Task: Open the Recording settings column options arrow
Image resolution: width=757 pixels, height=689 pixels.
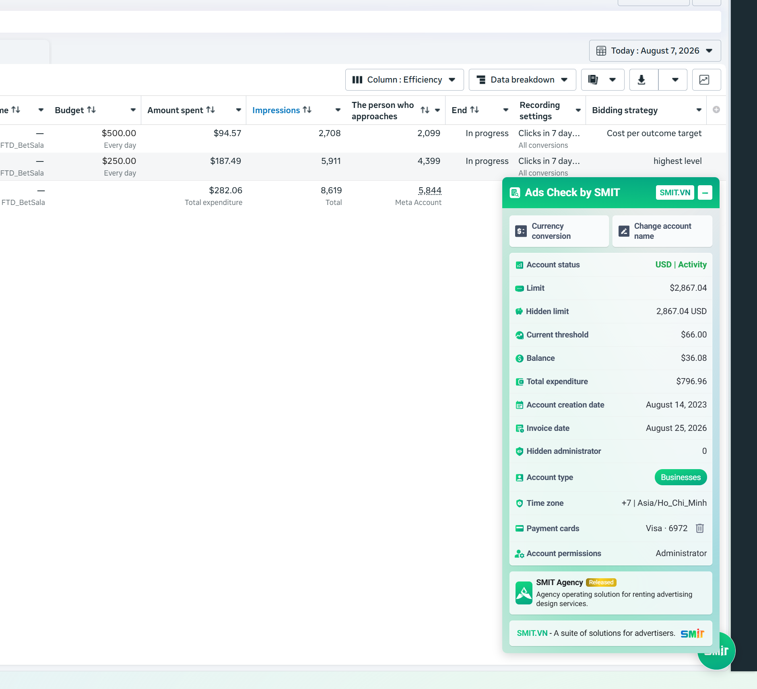Action: [x=578, y=110]
